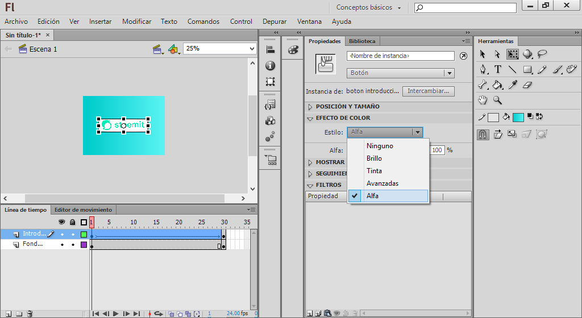Select the Lasso tool
Screen dimensions: 582x318
coord(542,54)
